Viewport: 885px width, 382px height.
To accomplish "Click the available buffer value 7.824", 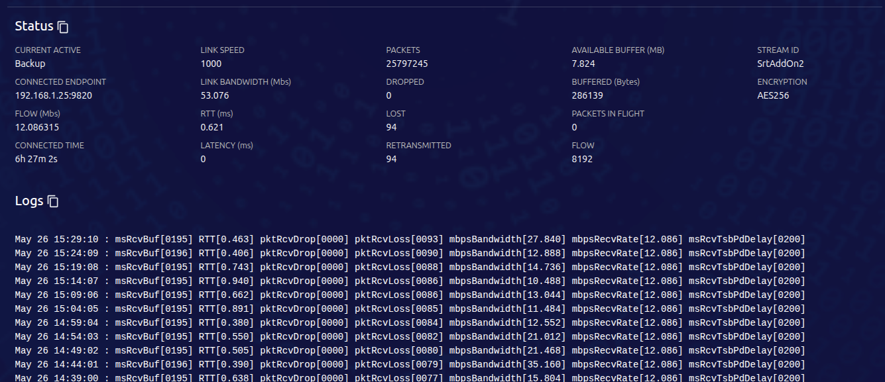I will 583,64.
